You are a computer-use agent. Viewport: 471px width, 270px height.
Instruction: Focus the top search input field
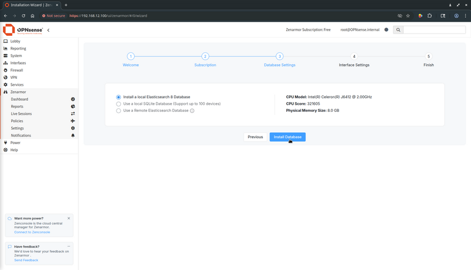[434, 29]
